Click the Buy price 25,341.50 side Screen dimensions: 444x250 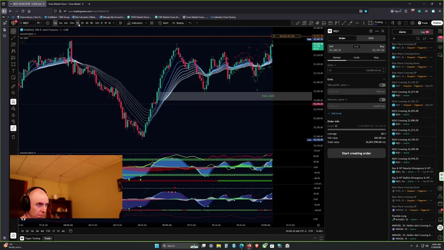pos(371,48)
